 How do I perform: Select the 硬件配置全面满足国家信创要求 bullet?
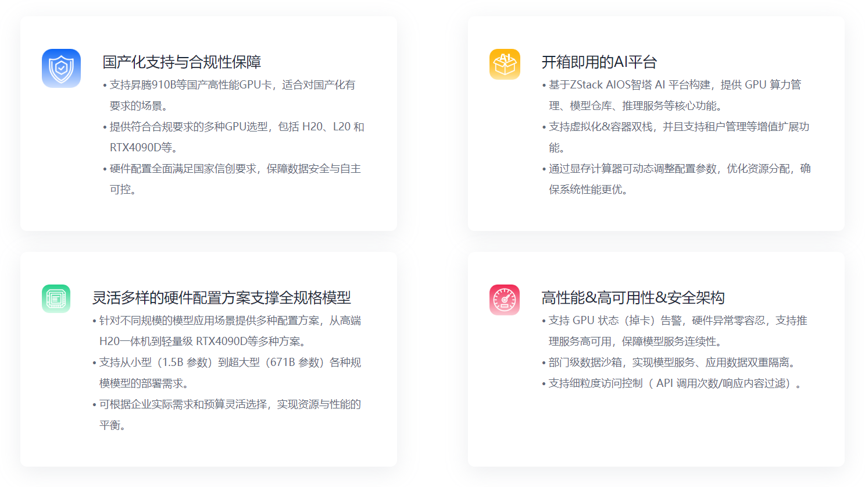[x=235, y=169]
